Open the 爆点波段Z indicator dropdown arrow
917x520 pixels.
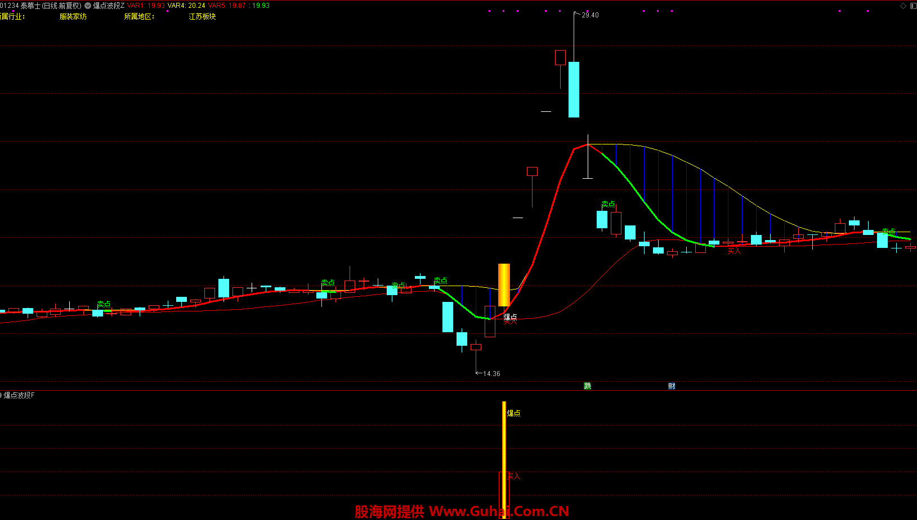coord(88,6)
